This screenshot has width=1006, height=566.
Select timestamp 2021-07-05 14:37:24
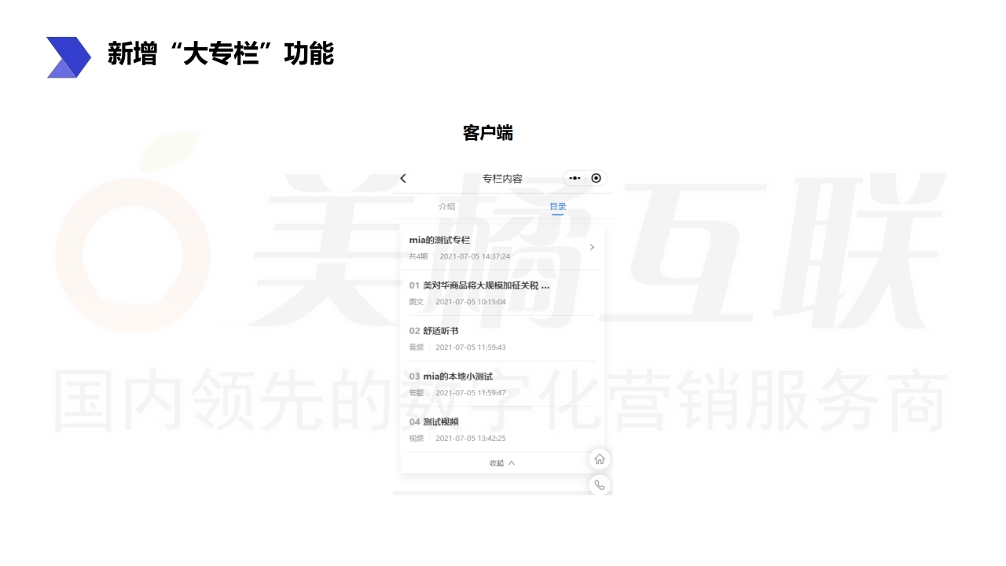coord(475,256)
